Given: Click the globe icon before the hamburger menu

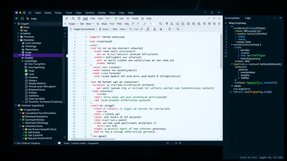Looking at the screenshot, I should [214, 24].
